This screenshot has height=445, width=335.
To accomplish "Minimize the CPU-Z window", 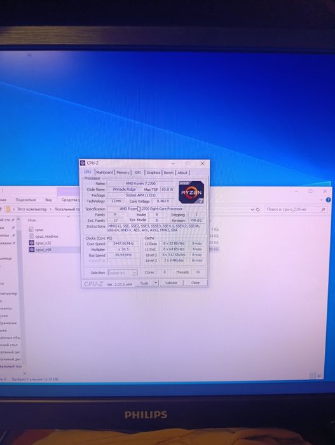I will (173, 163).
